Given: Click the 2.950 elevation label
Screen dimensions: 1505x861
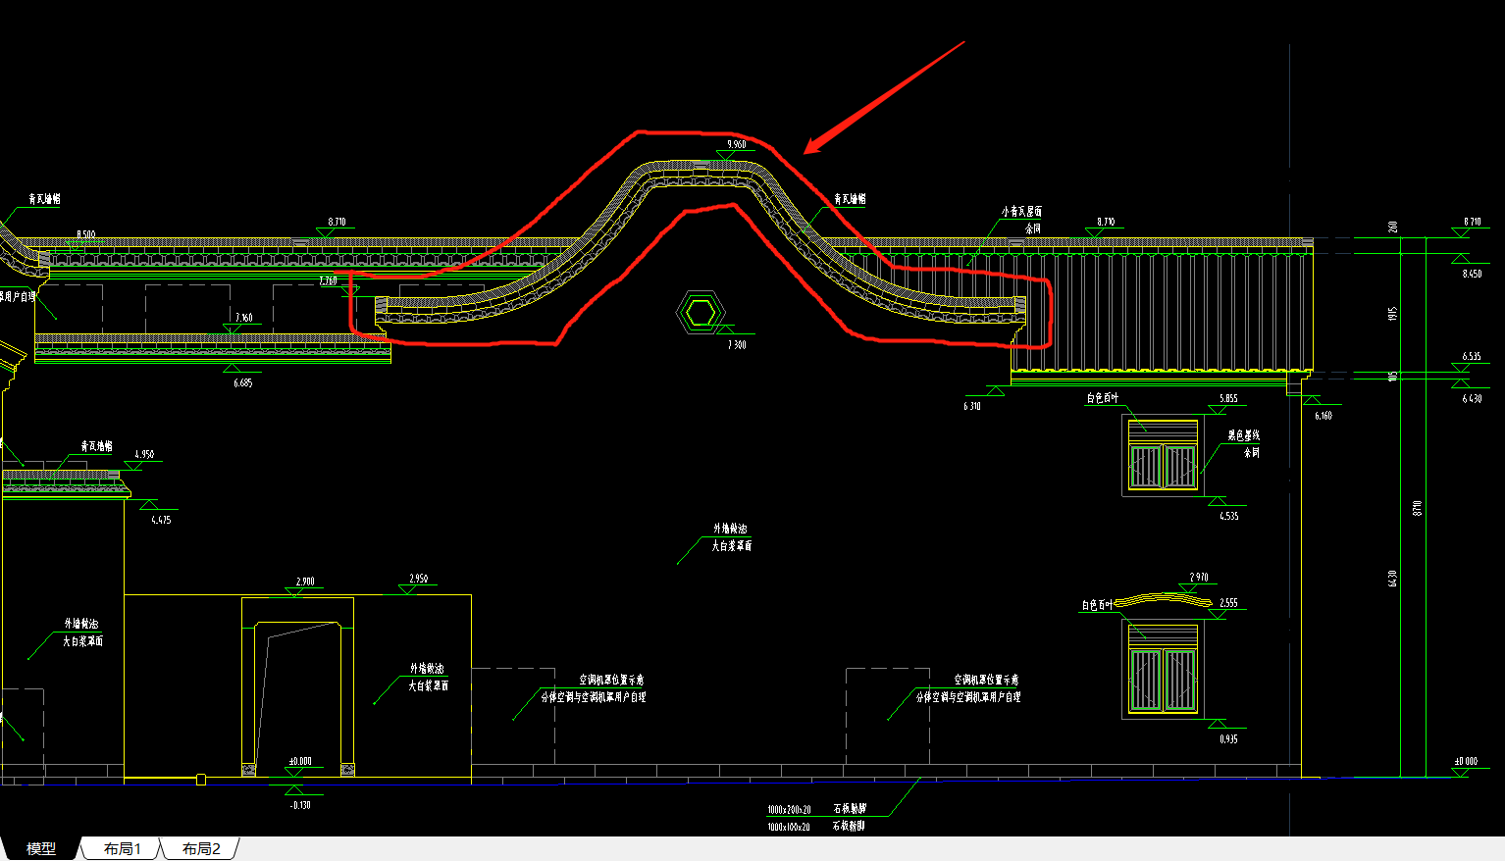Looking at the screenshot, I should pyautogui.click(x=419, y=579).
